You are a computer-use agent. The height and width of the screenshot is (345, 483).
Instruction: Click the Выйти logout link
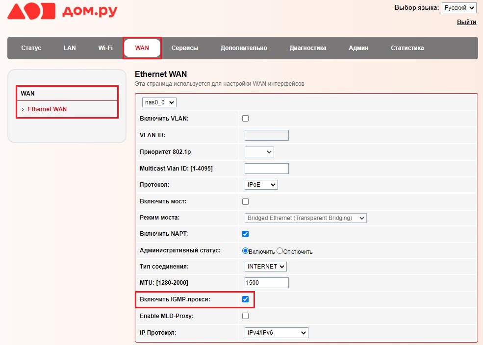coord(466,22)
